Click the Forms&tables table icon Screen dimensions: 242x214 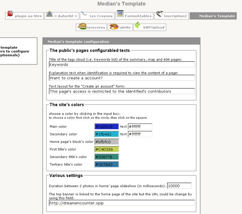[120, 14]
